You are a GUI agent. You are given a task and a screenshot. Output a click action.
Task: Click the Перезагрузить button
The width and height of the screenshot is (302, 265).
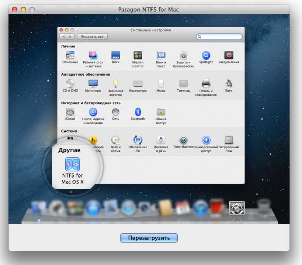(149, 237)
